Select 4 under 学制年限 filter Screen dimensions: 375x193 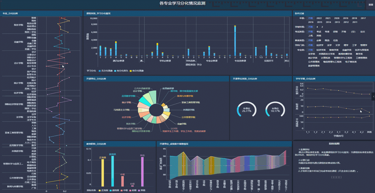(x=317, y=27)
